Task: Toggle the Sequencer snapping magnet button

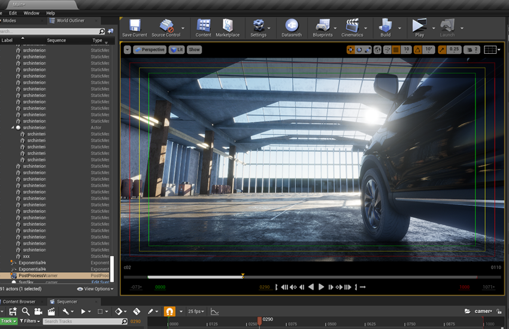Action: coord(169,312)
